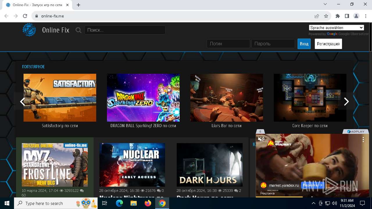Reload the online-fix.me page
The height and width of the screenshot is (209, 372).
(25, 16)
